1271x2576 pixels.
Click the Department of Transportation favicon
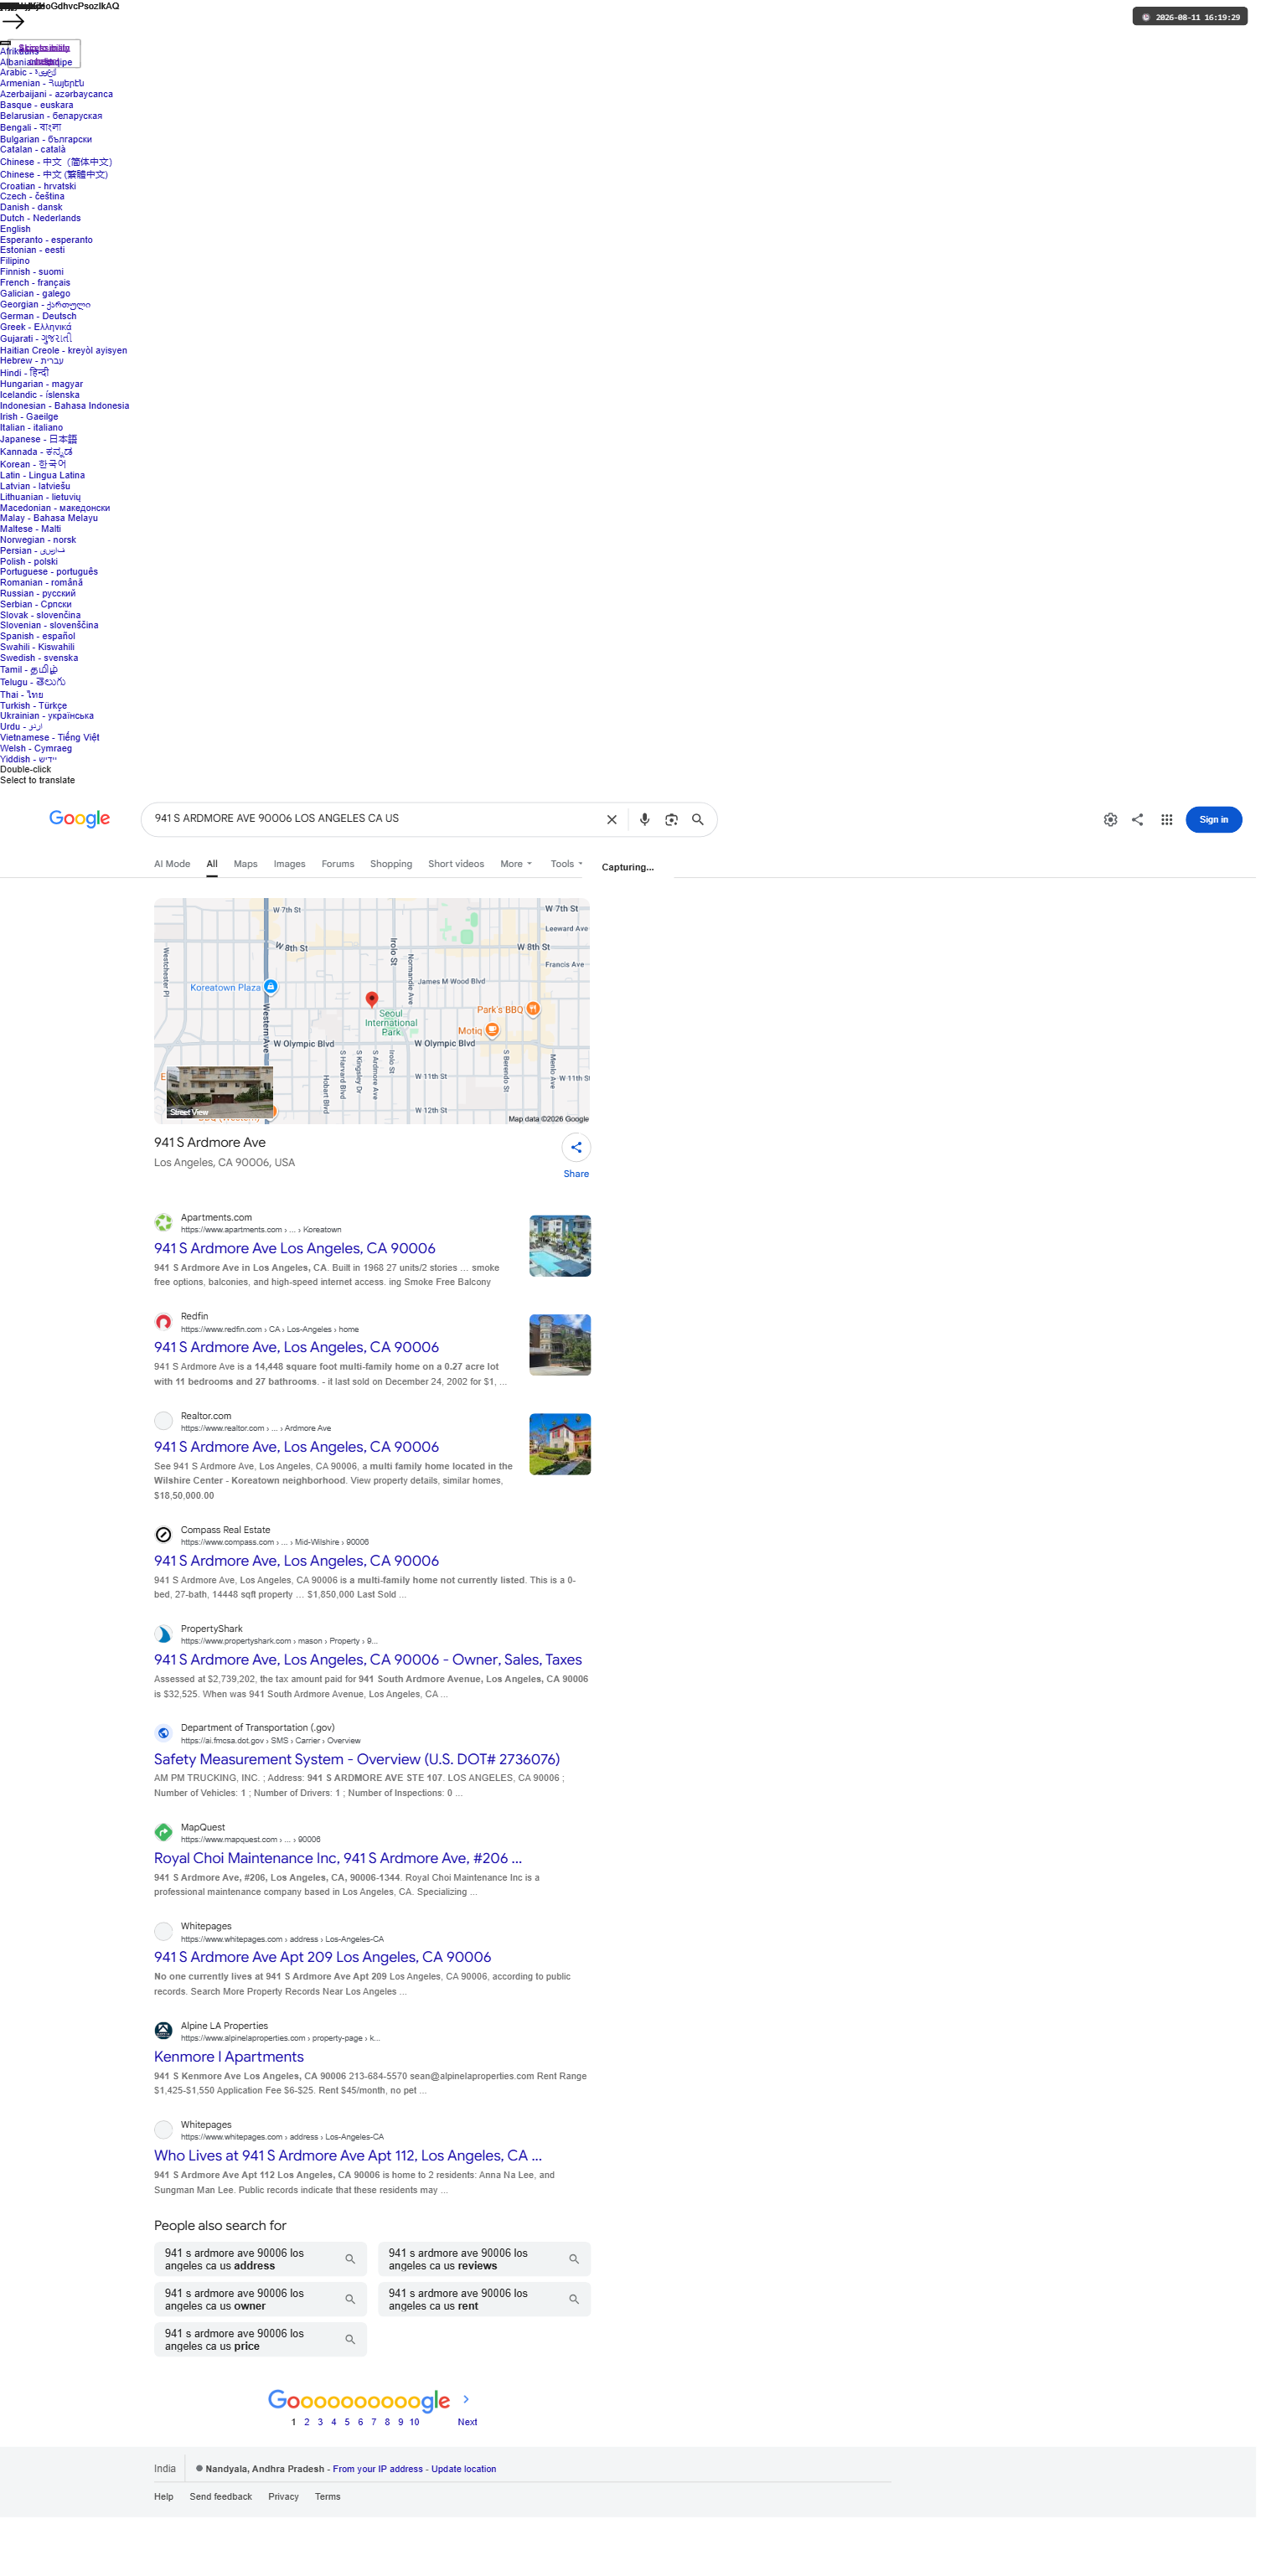pyautogui.click(x=163, y=1732)
